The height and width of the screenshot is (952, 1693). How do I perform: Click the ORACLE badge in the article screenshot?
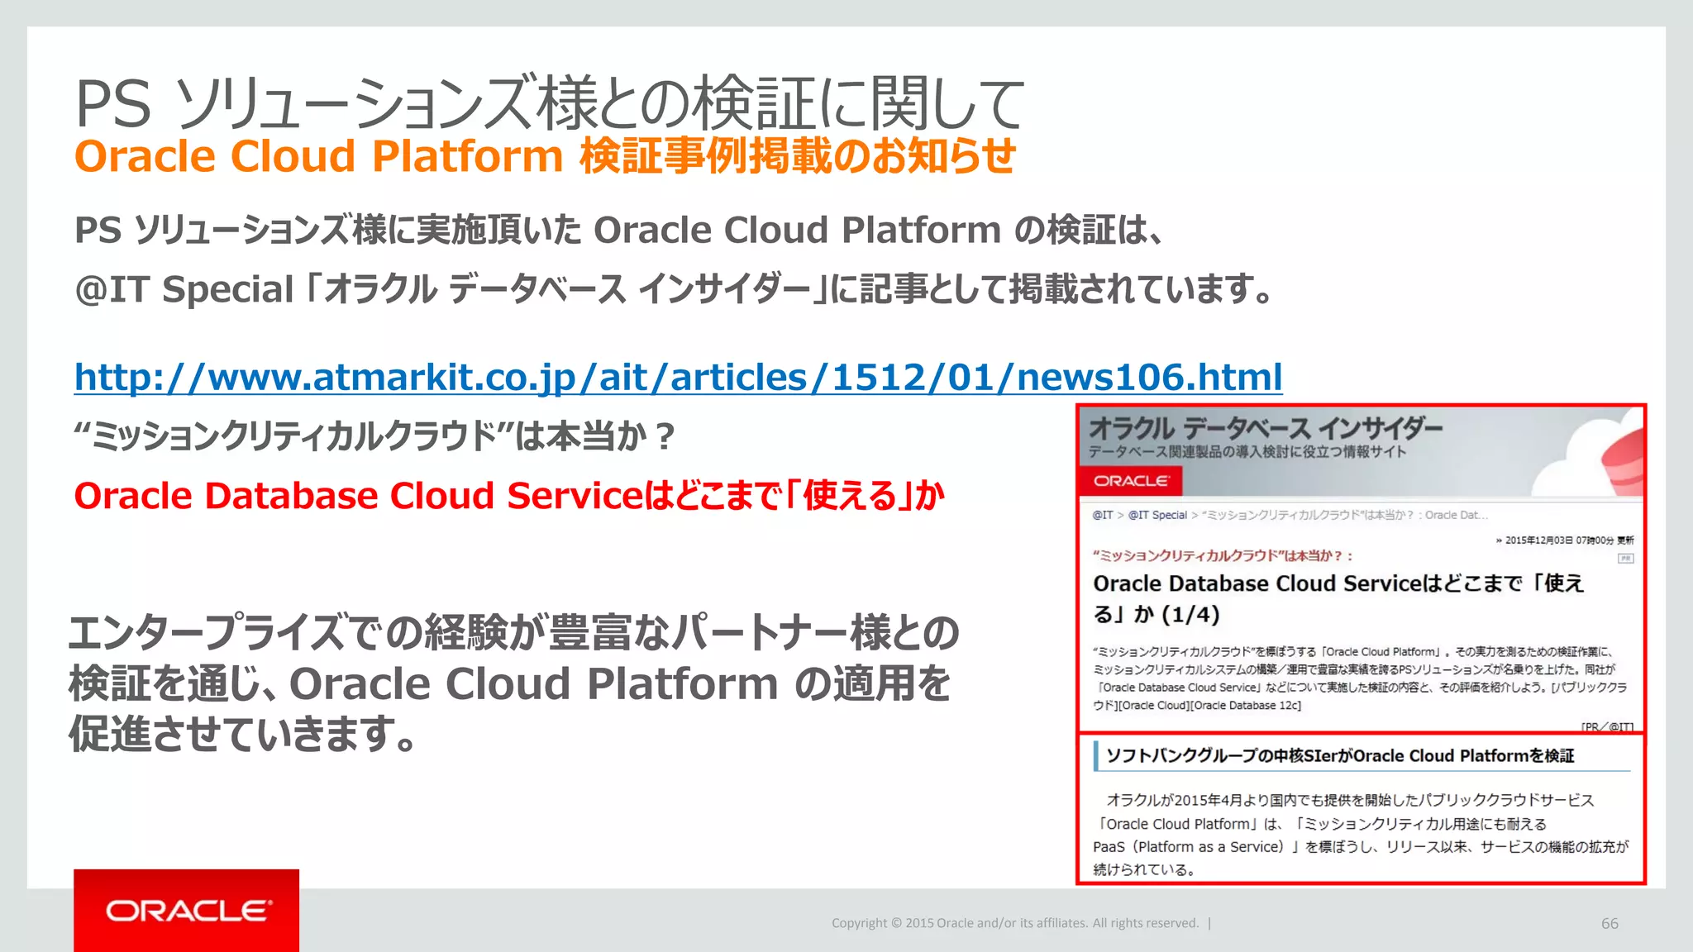coord(1131,481)
